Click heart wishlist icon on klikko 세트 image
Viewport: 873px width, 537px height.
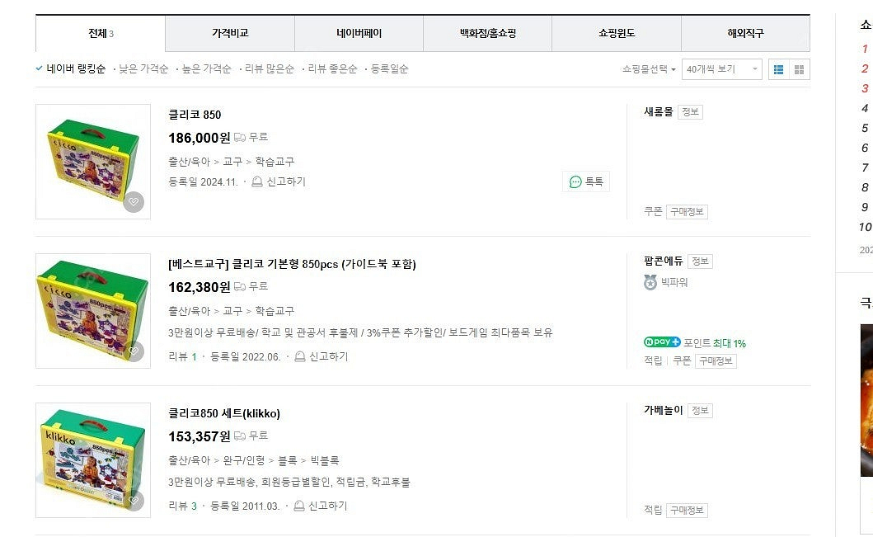pyautogui.click(x=134, y=500)
